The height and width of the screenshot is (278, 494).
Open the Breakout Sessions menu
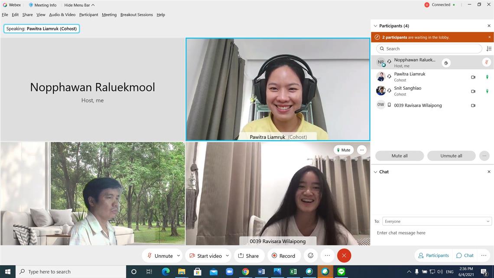136,15
